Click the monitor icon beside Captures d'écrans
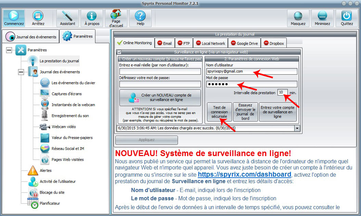 (45, 93)
